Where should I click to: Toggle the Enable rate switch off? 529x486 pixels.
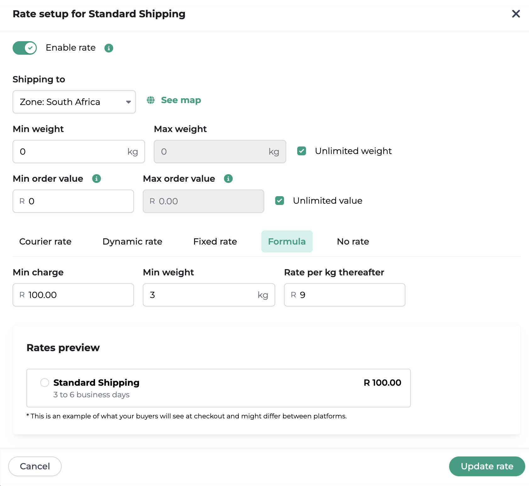(x=25, y=48)
